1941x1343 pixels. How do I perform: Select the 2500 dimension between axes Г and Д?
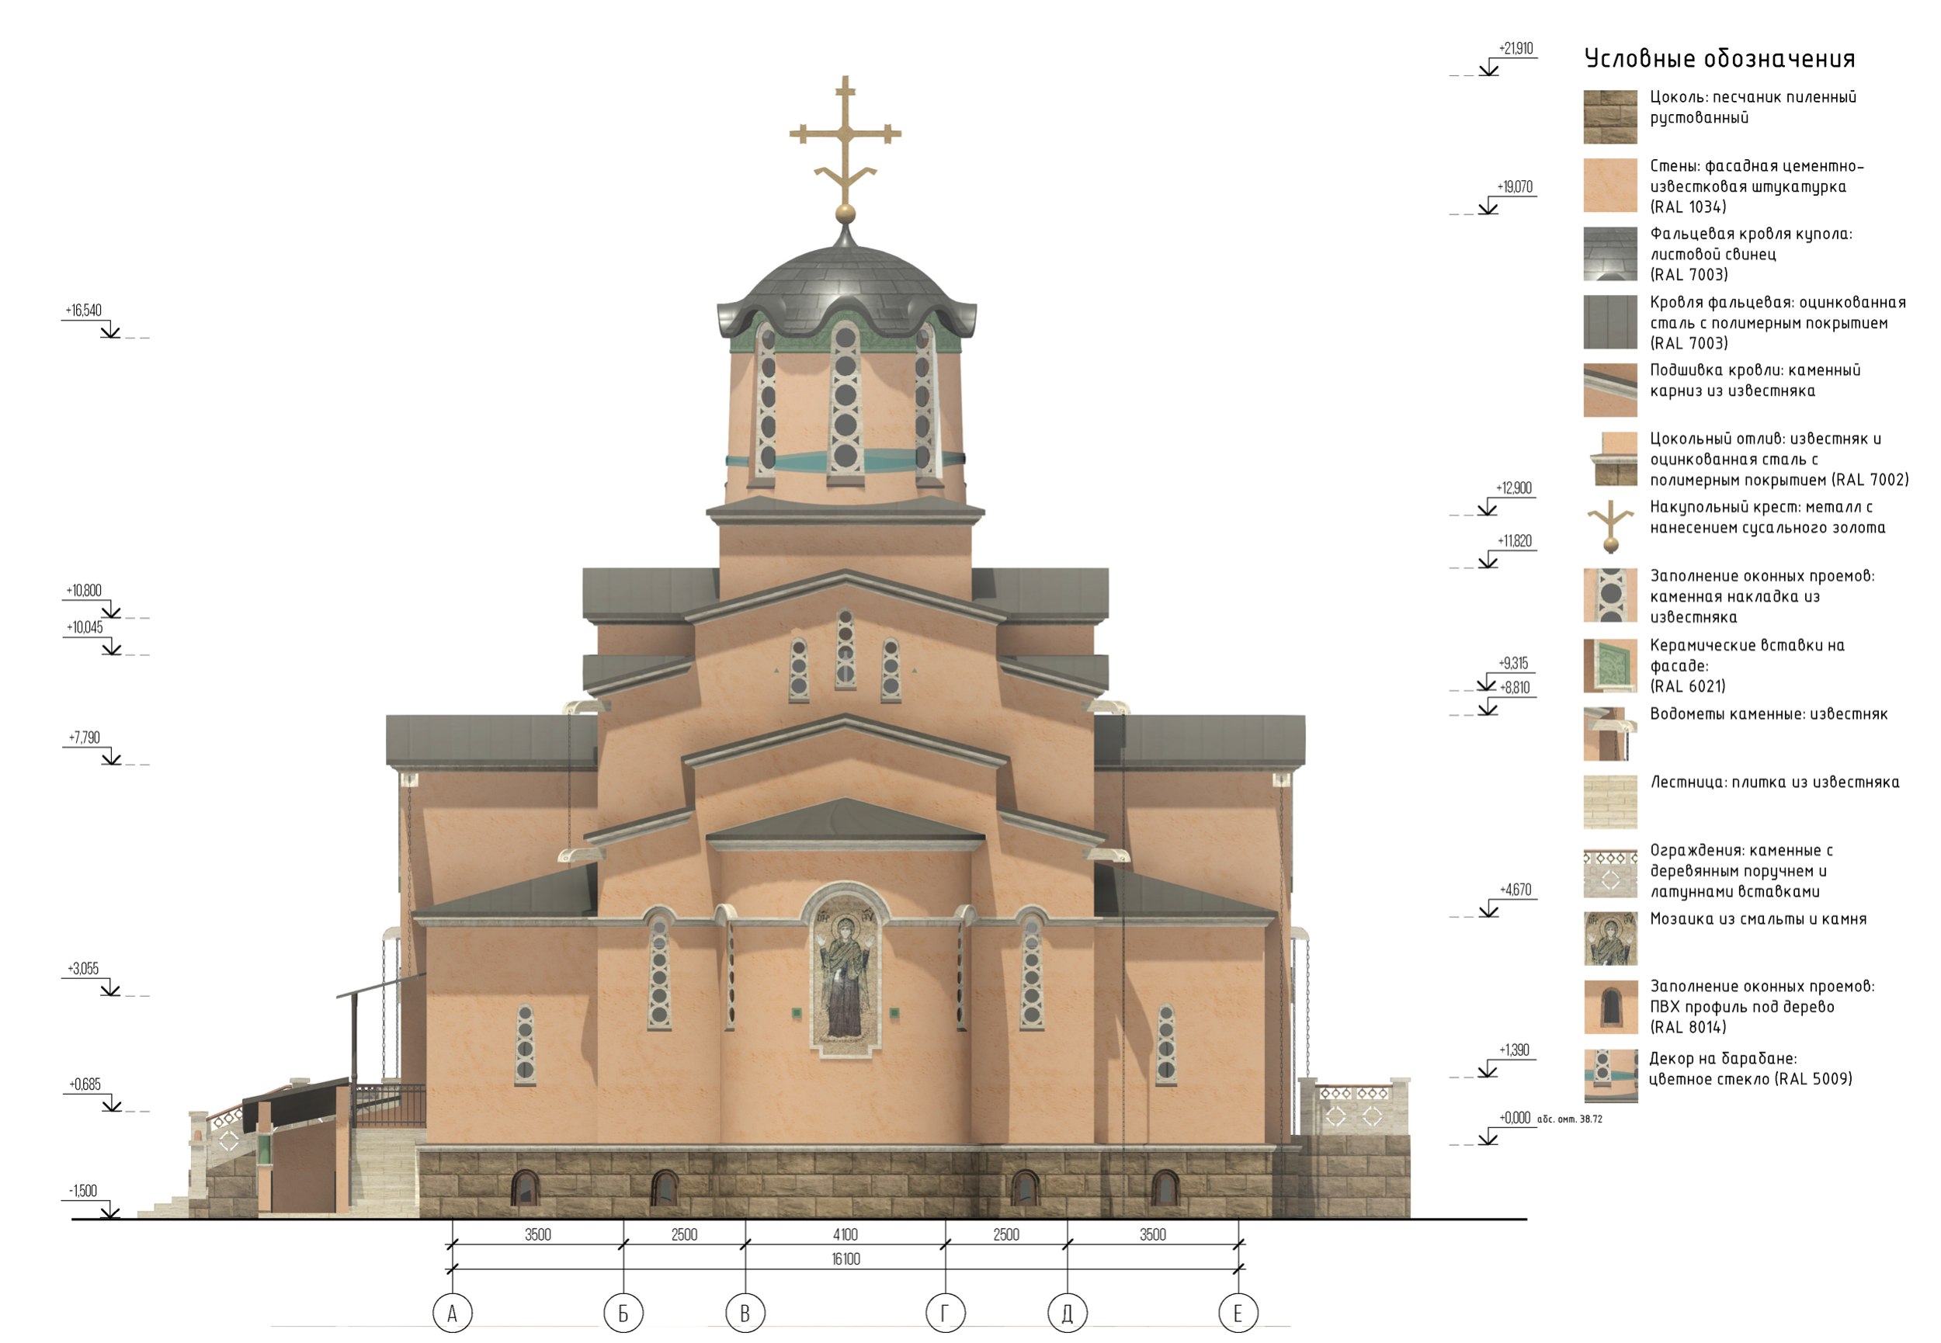[1005, 1235]
